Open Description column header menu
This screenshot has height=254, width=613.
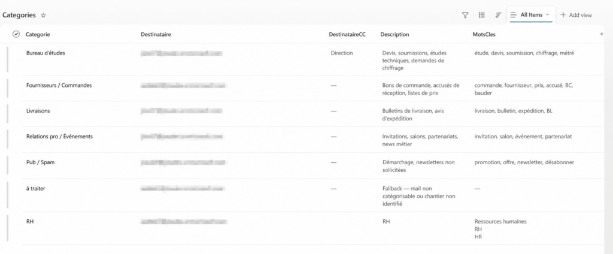[394, 34]
